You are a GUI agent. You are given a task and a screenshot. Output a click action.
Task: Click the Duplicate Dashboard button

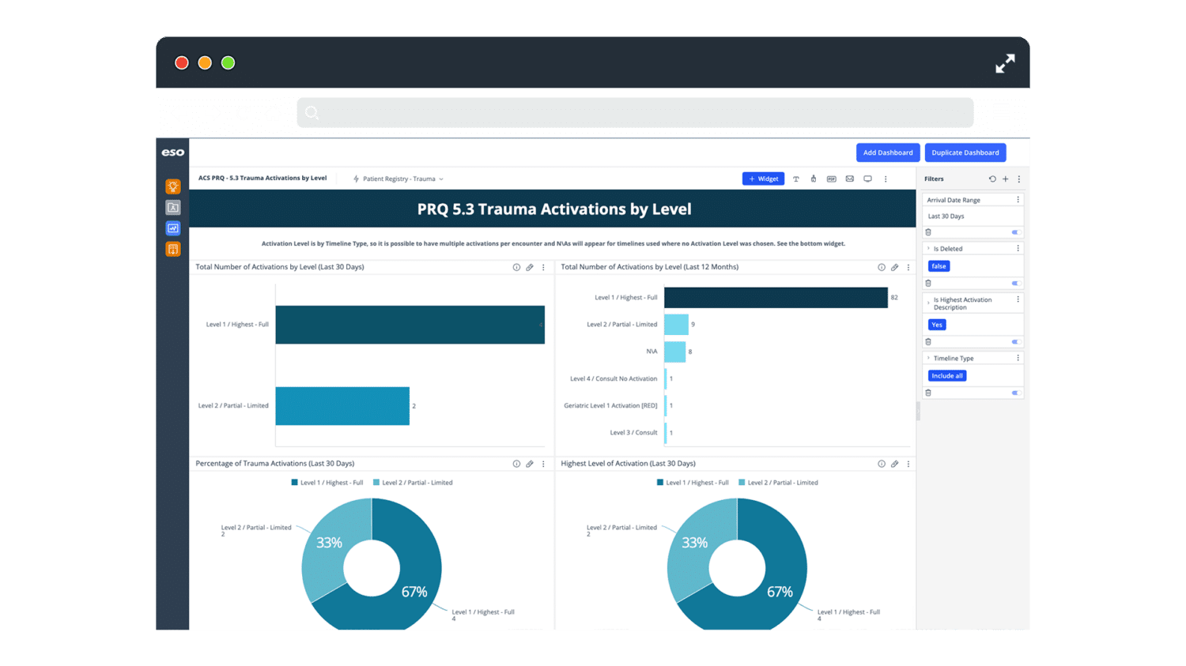click(965, 152)
